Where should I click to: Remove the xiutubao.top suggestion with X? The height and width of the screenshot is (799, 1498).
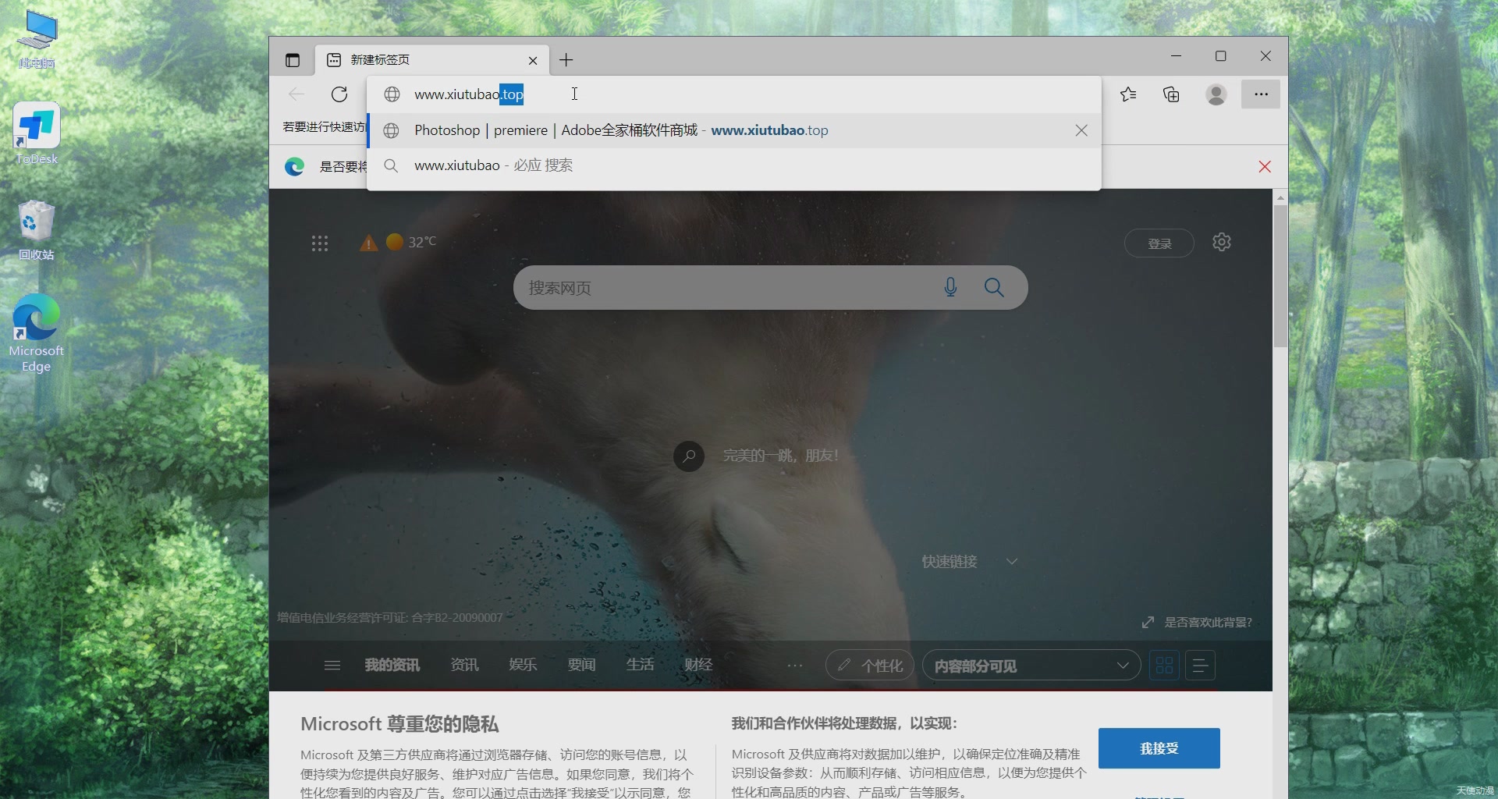point(1081,130)
